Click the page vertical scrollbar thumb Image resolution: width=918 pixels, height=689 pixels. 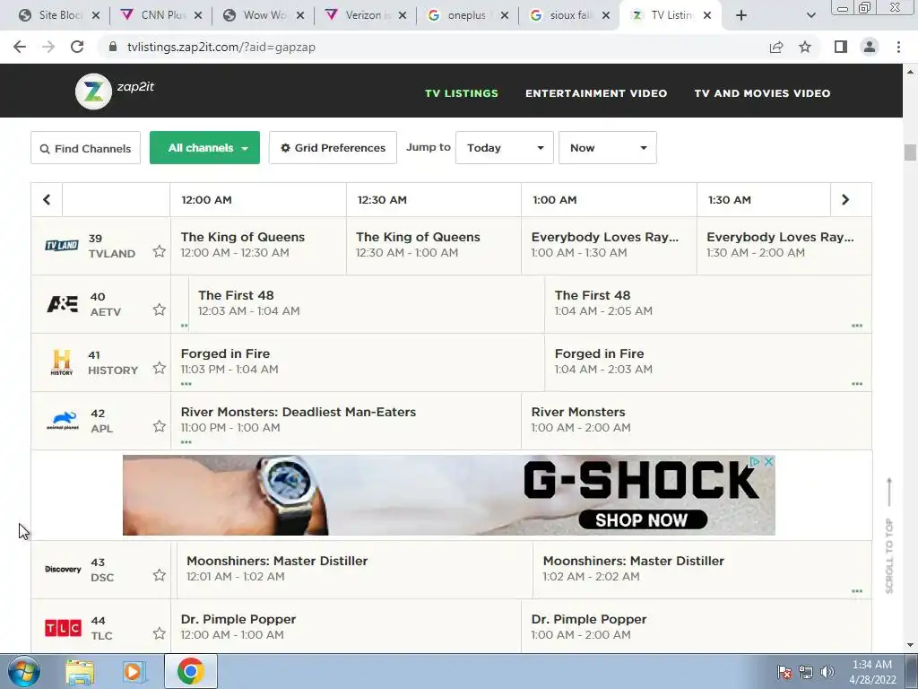click(910, 152)
